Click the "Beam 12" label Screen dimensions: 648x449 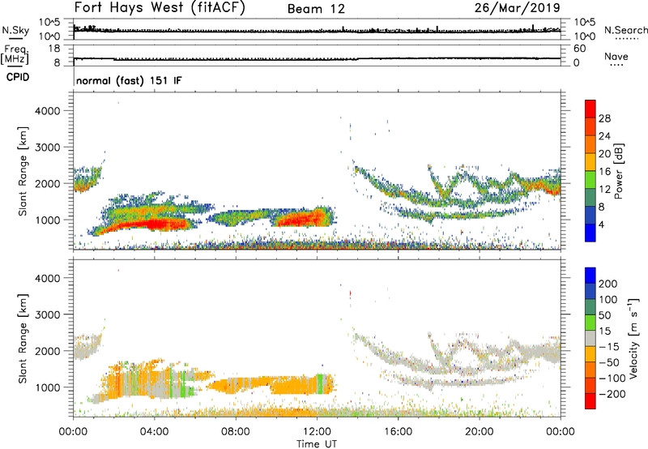[x=316, y=9]
